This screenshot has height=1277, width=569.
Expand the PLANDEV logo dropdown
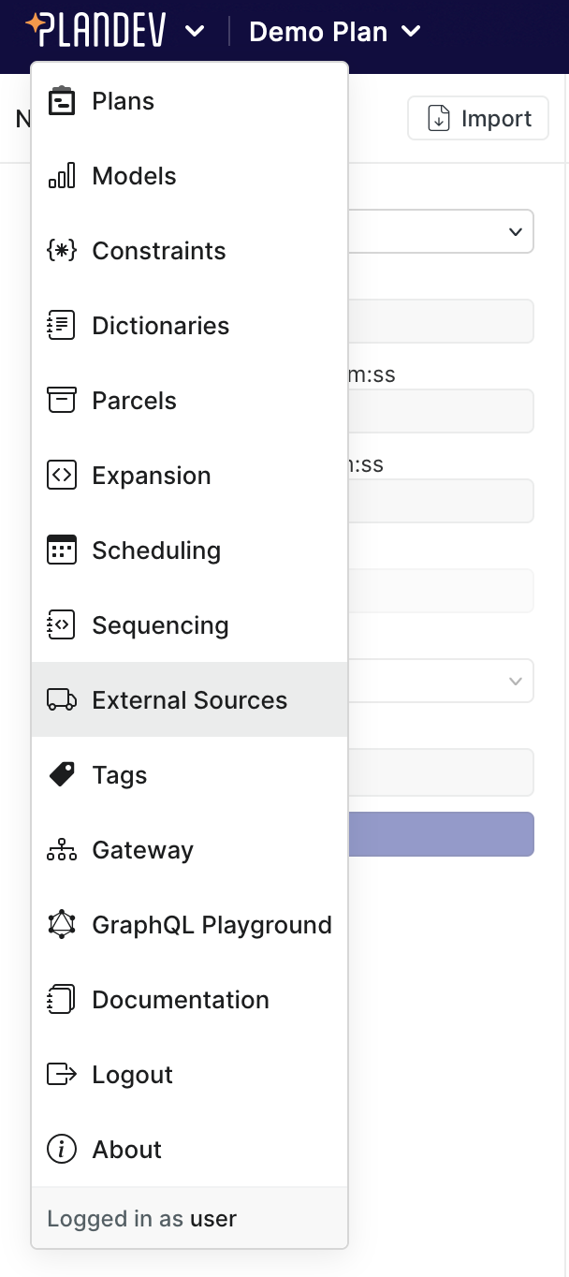tap(195, 31)
